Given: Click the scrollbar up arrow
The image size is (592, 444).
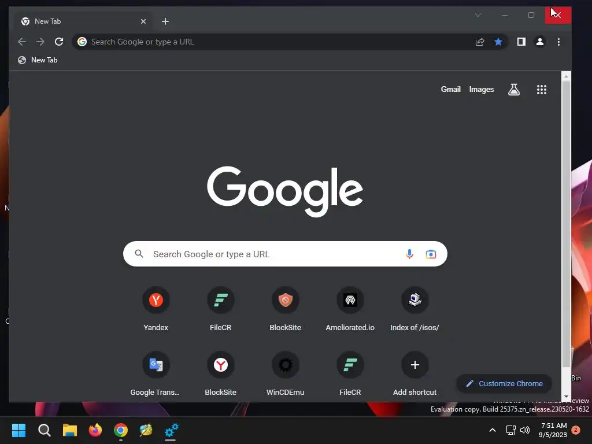Looking at the screenshot, I should click(x=566, y=76).
